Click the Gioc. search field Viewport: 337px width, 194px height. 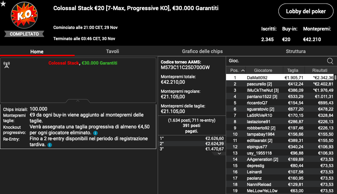[x=276, y=61]
